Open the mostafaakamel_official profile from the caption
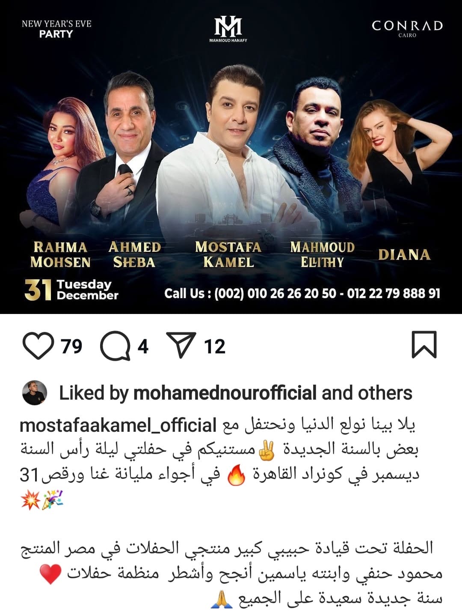The image size is (462, 613). click(118, 425)
